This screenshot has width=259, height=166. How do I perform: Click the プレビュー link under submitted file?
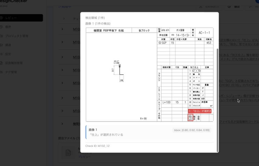[83, 156]
